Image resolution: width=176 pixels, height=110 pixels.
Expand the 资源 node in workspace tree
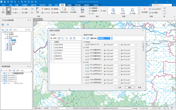[x=5, y=50]
